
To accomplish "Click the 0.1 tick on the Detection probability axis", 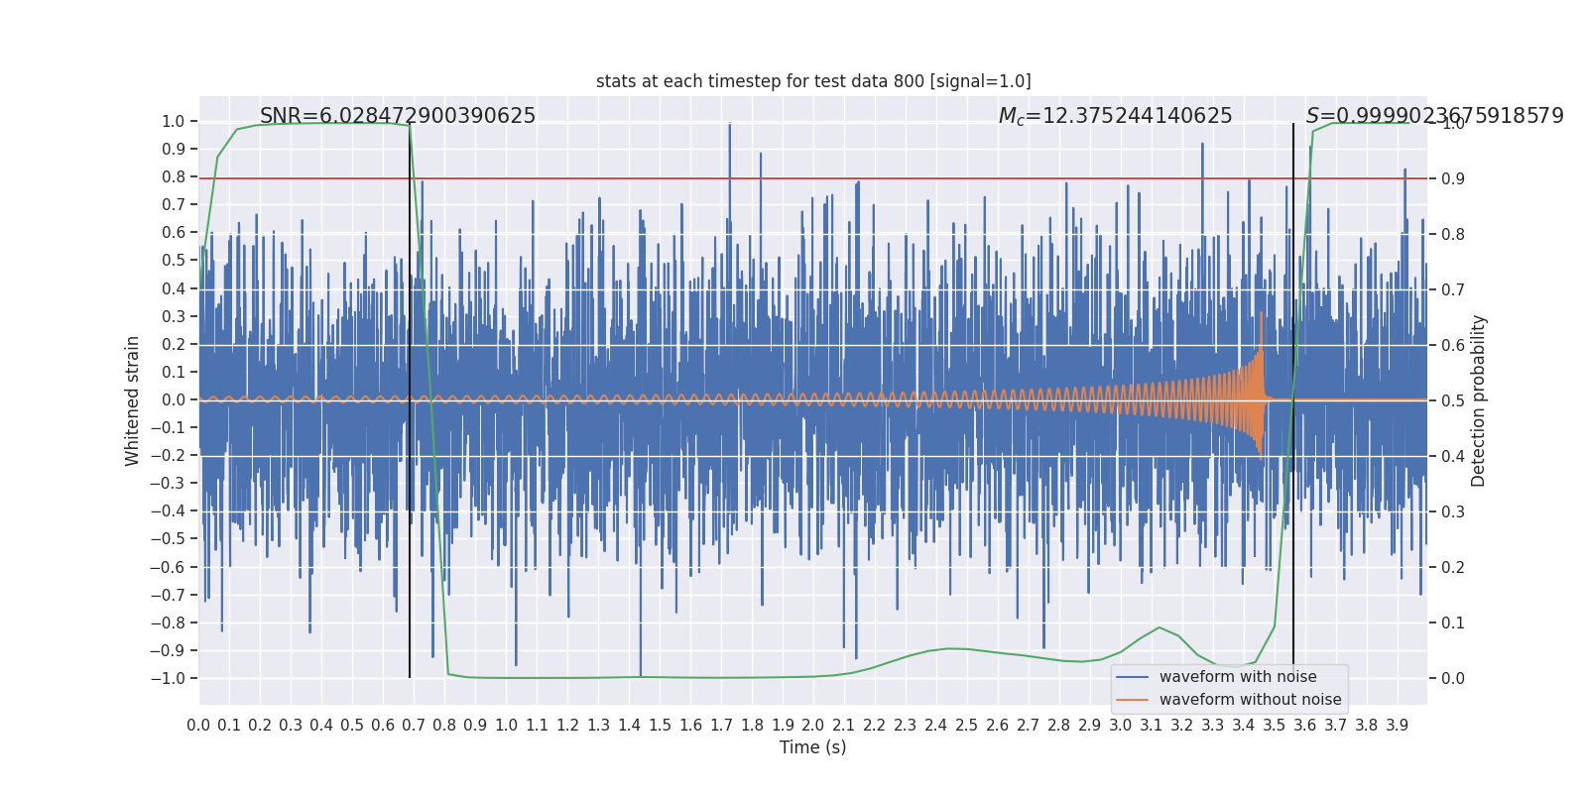I will pos(1453,623).
